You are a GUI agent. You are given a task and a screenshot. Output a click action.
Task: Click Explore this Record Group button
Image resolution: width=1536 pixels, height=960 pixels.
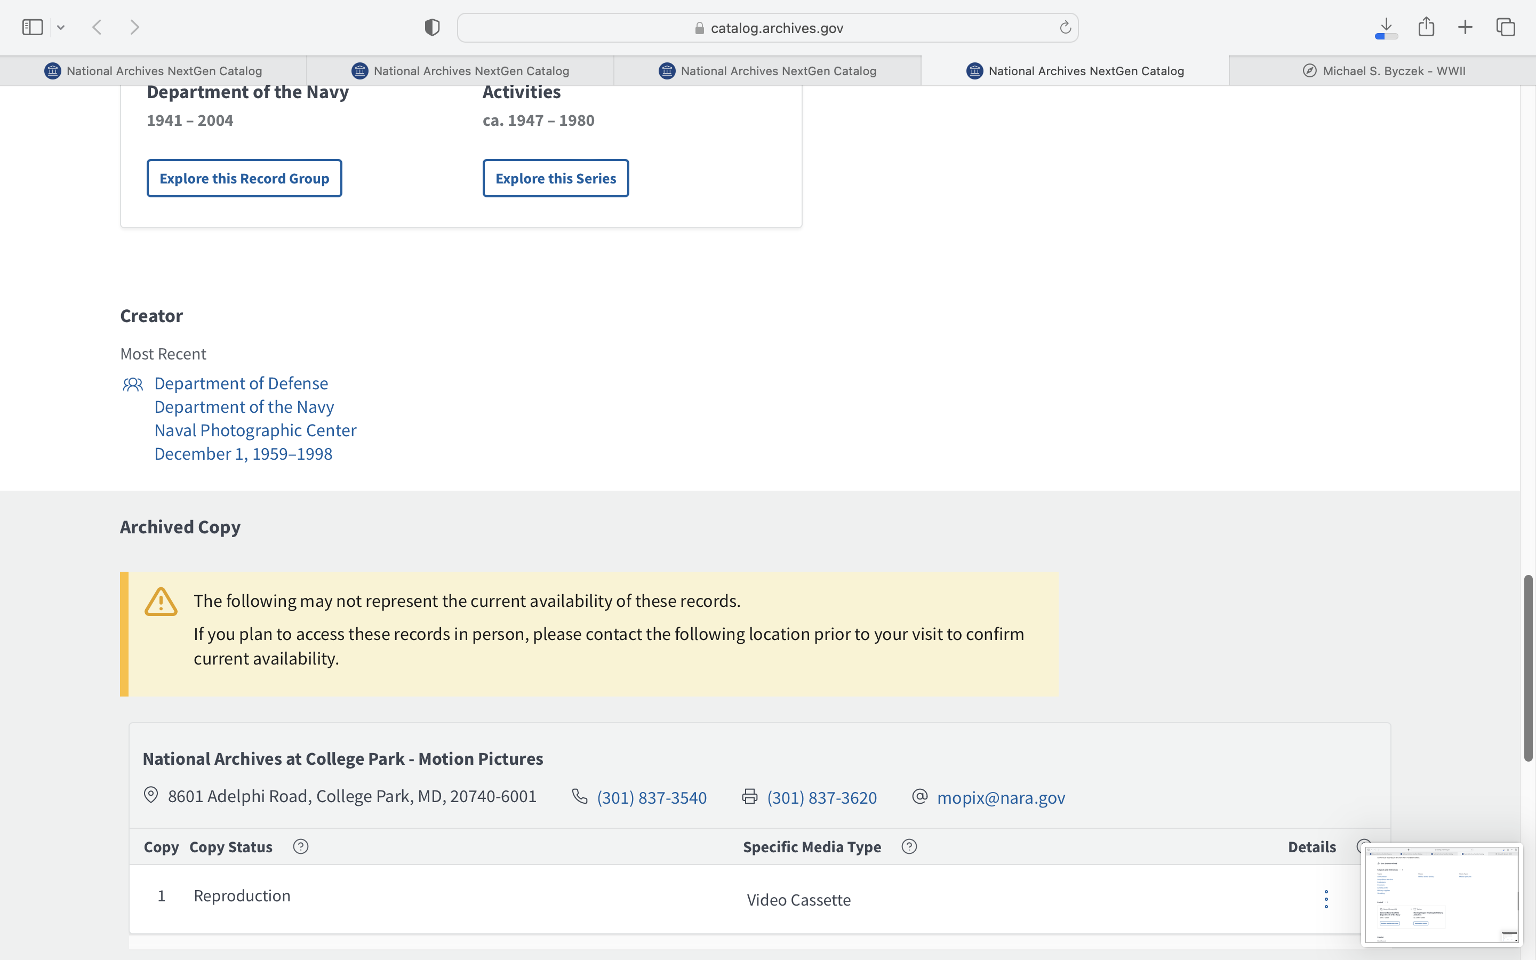(x=244, y=179)
